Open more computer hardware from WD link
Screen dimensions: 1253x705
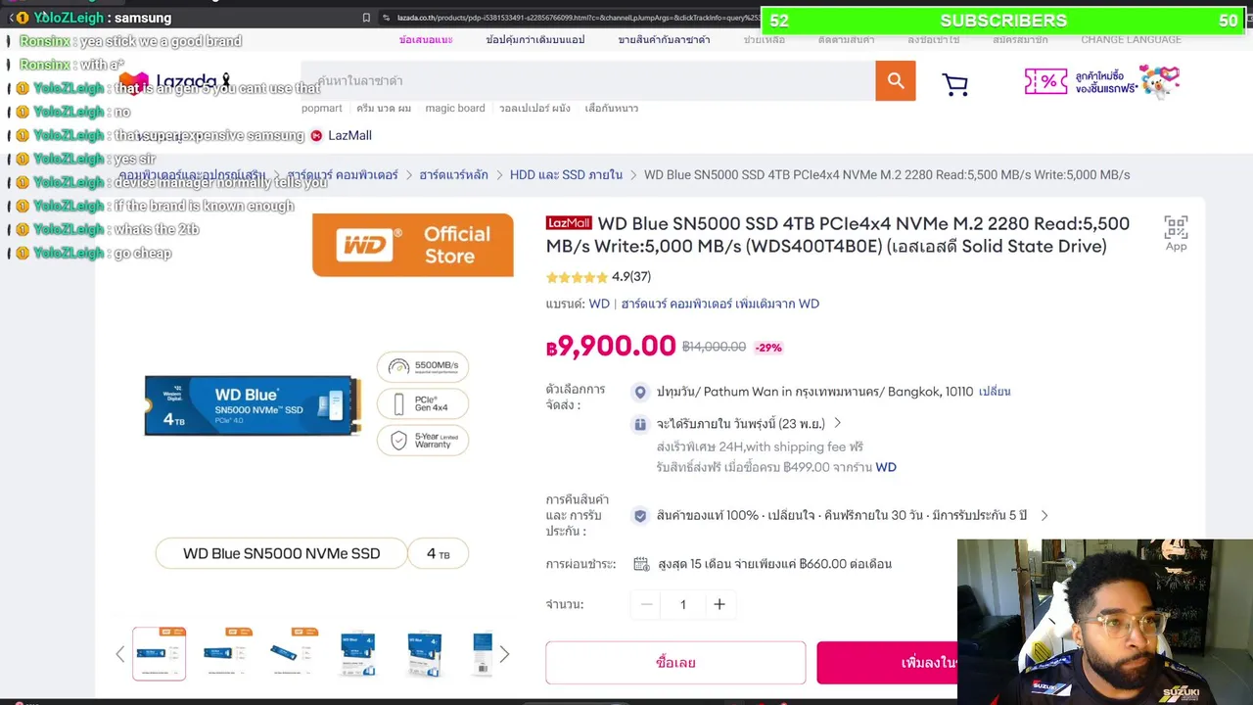tap(720, 304)
